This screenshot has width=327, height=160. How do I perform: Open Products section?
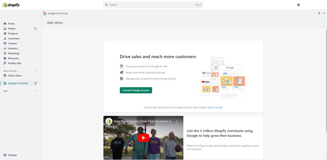click(13, 33)
